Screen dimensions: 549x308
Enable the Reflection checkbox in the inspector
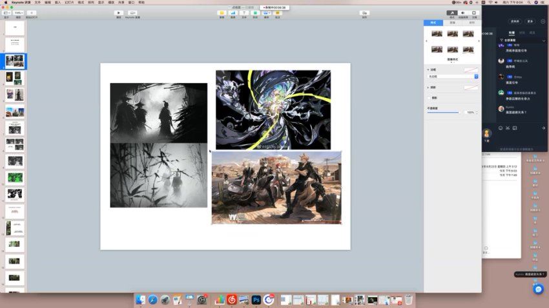429,98
